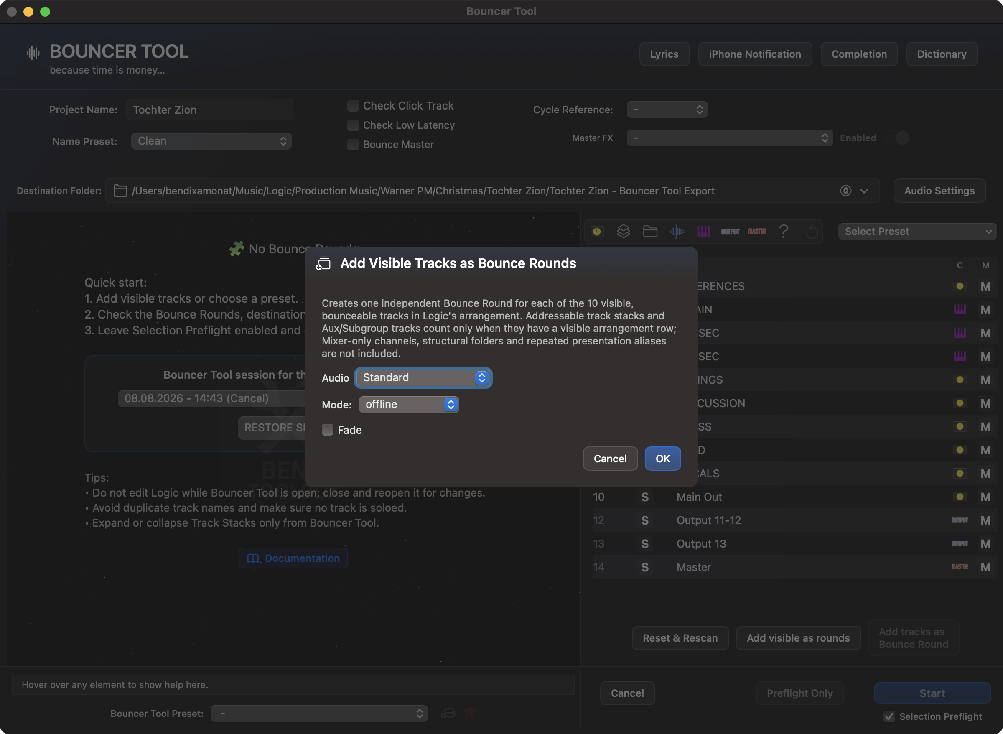Toggle the S button in the Master row
Screen dimensions: 1003x734
pos(644,567)
